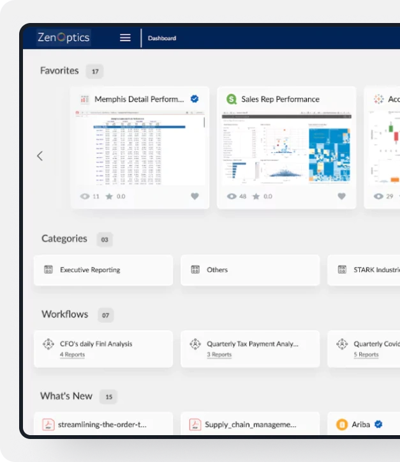This screenshot has height=462, width=400.
Task: Open the Memphis Detail report thumbnail
Action: (140, 150)
